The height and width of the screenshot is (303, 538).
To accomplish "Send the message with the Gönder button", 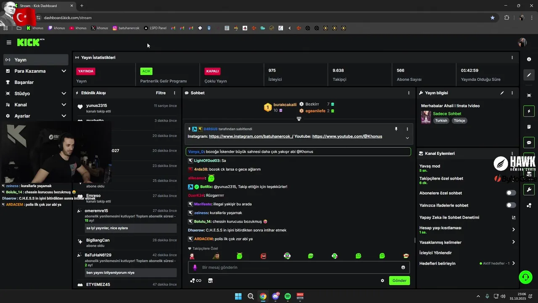I will click(399, 281).
